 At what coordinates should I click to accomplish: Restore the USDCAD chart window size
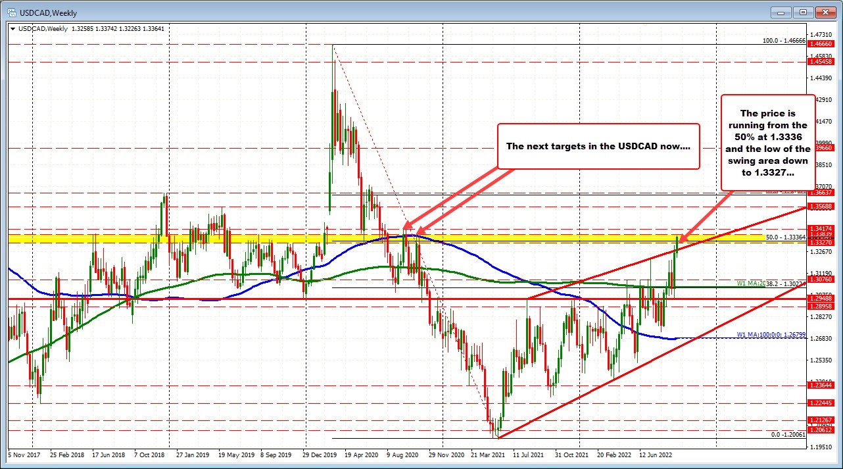802,12
